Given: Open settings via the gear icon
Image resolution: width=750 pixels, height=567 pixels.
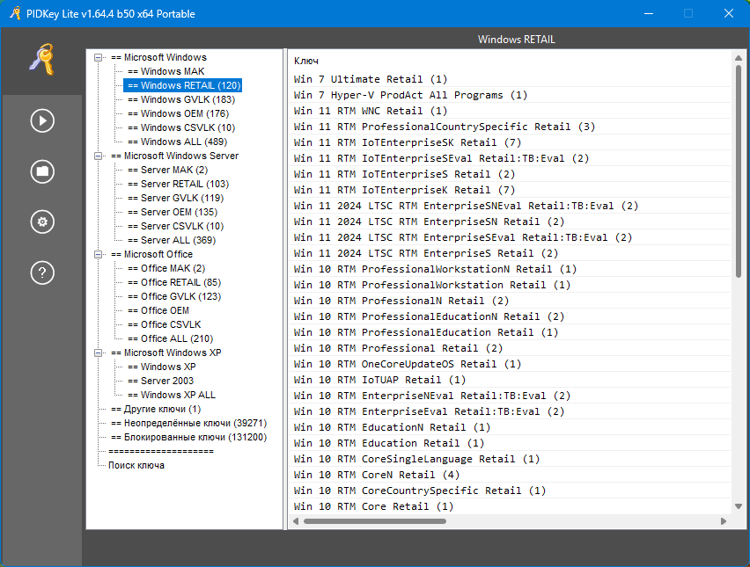Looking at the screenshot, I should (42, 222).
